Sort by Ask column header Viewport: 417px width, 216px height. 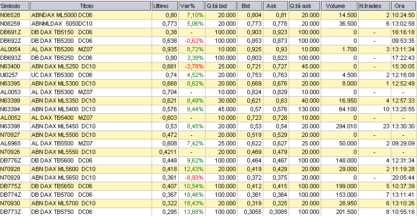(x=276, y=6)
